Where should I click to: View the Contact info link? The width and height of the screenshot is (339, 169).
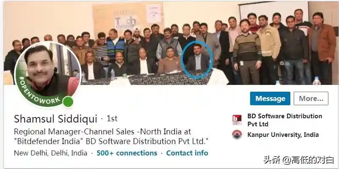coord(187,153)
